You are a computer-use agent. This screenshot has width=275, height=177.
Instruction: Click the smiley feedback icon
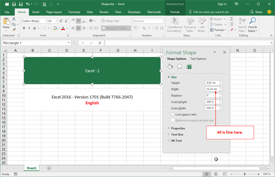point(269,12)
